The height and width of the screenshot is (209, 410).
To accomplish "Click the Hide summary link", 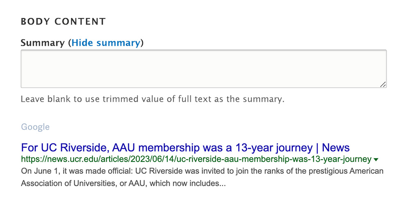I will click(x=106, y=43).
